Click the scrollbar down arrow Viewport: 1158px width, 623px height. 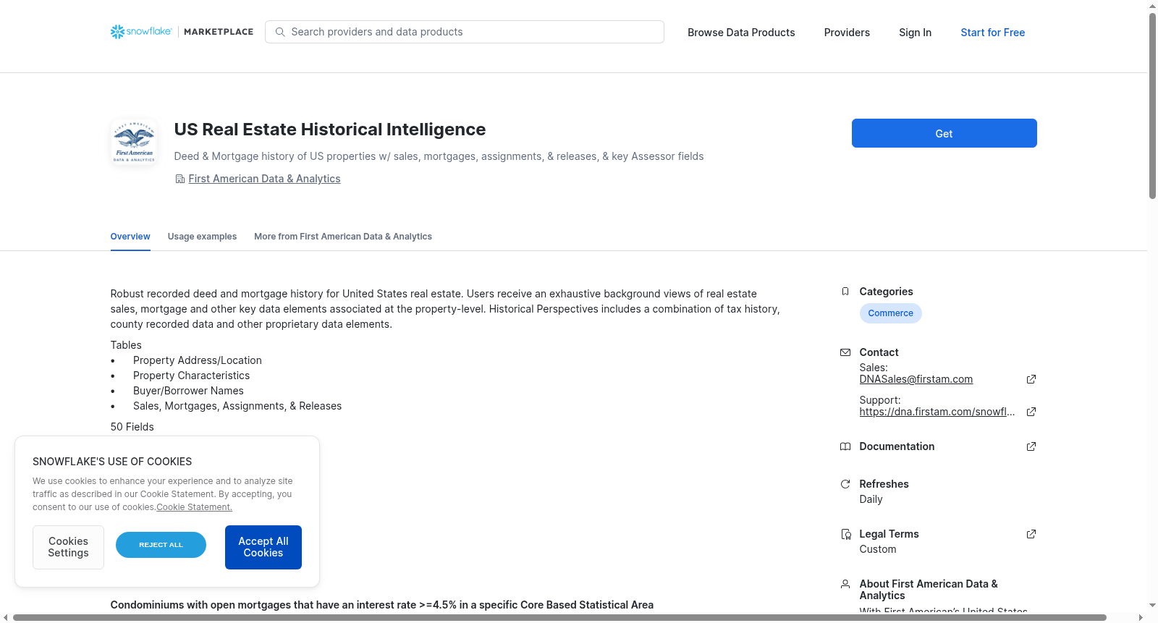point(1152,606)
